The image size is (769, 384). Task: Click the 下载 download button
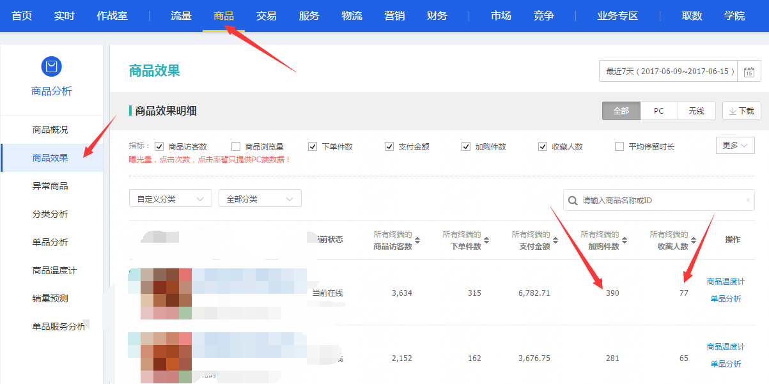742,111
